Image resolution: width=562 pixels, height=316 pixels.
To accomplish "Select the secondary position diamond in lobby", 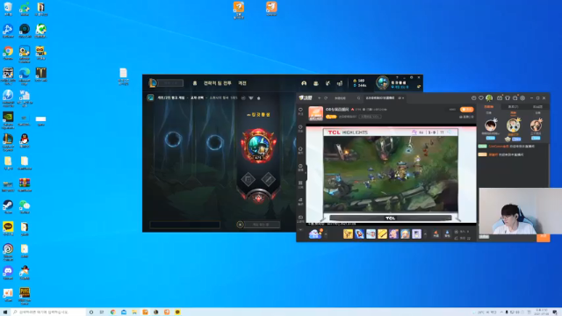I will tap(269, 179).
